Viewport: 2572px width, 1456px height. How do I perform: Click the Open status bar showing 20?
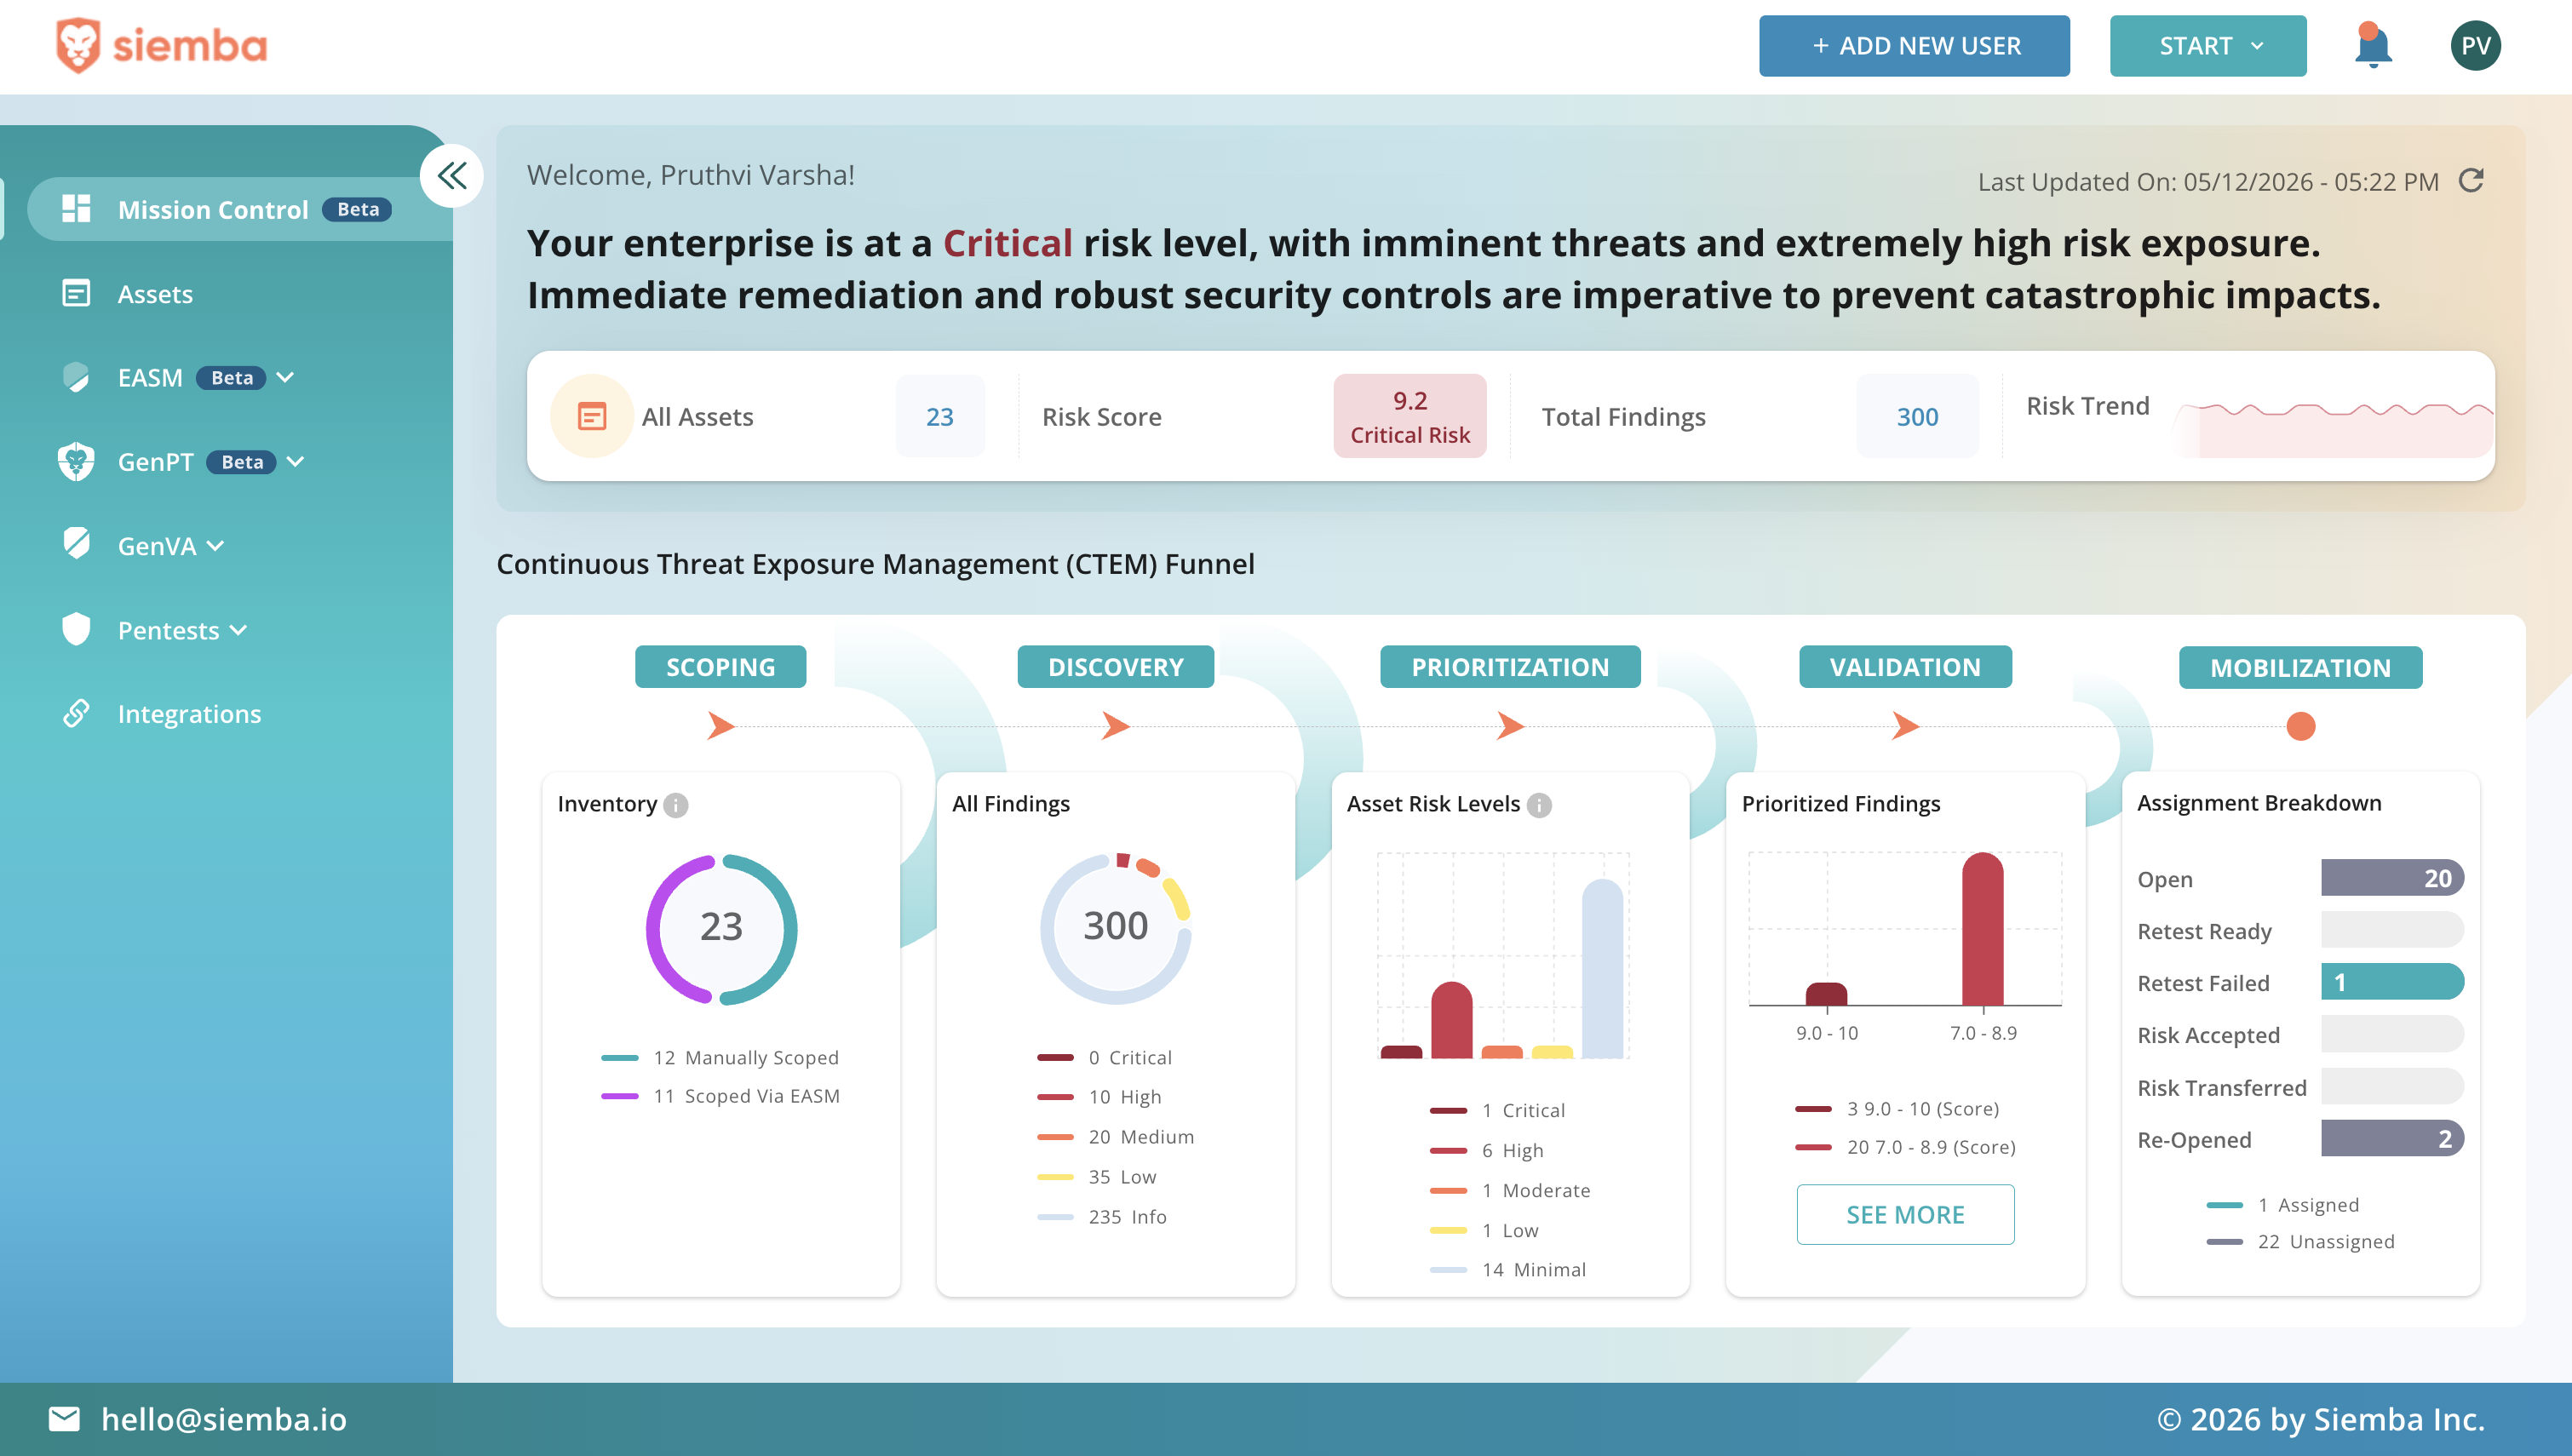click(x=2392, y=878)
